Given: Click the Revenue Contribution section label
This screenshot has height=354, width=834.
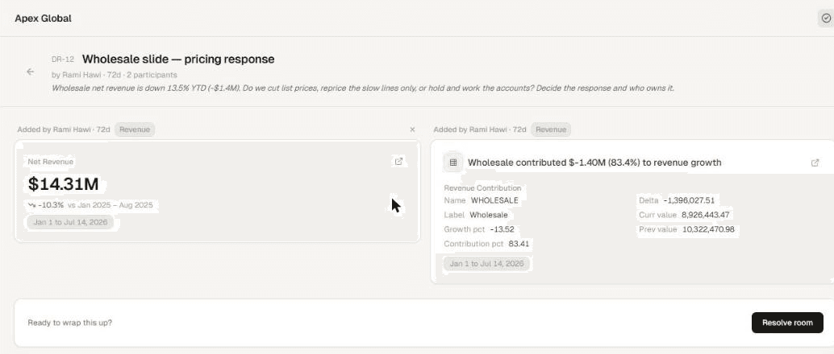Looking at the screenshot, I should point(482,188).
